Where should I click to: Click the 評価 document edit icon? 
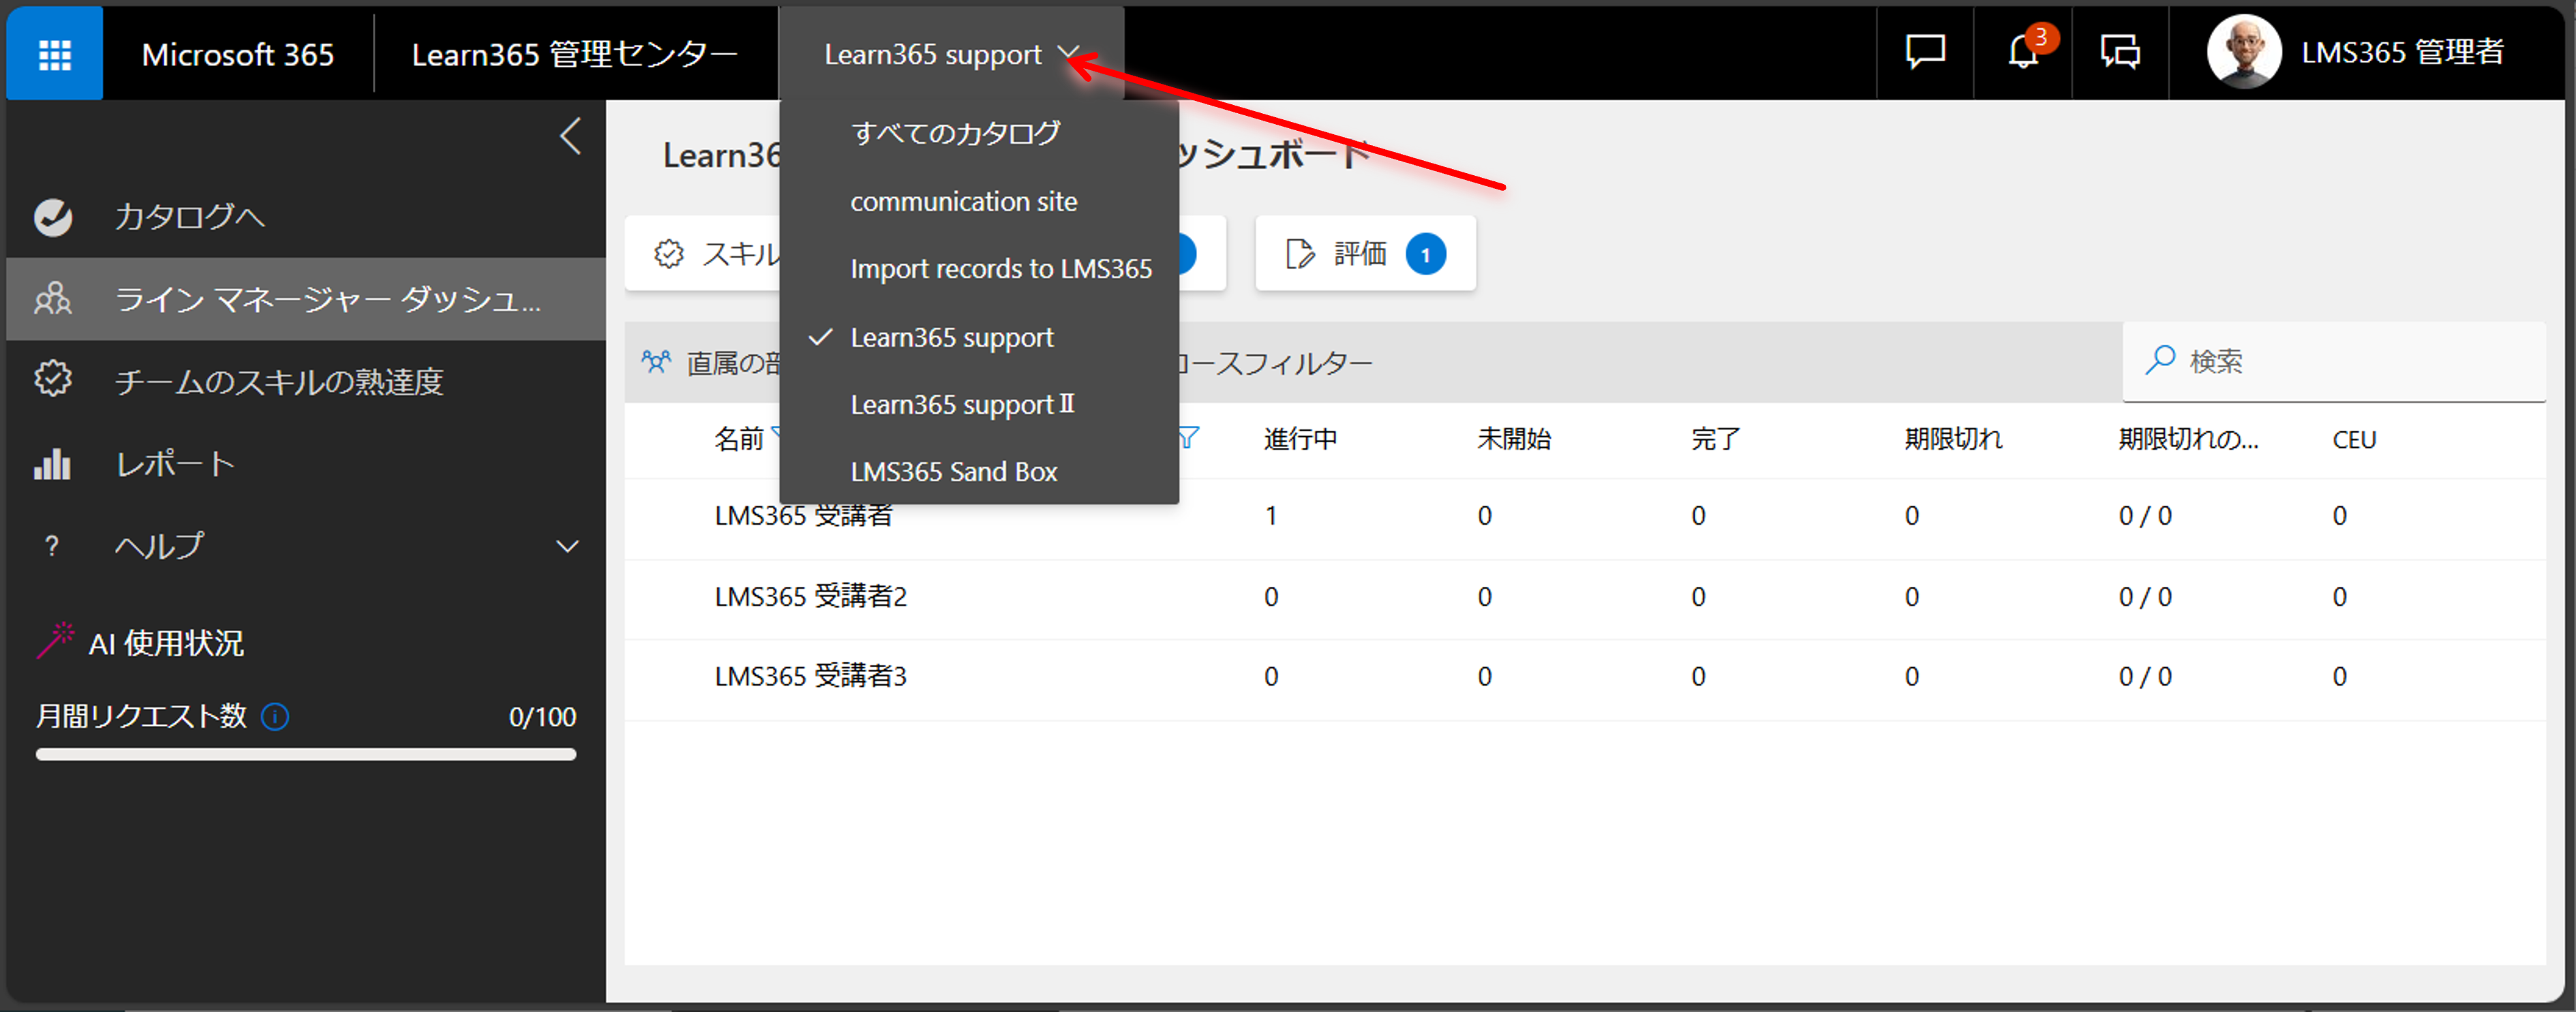pyautogui.click(x=1299, y=254)
